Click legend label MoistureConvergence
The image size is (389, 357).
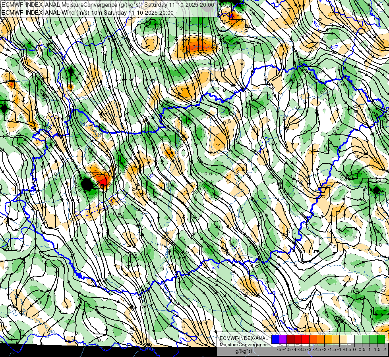(x=244, y=345)
